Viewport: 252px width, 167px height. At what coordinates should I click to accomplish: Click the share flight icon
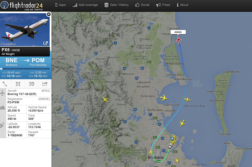(45, 84)
